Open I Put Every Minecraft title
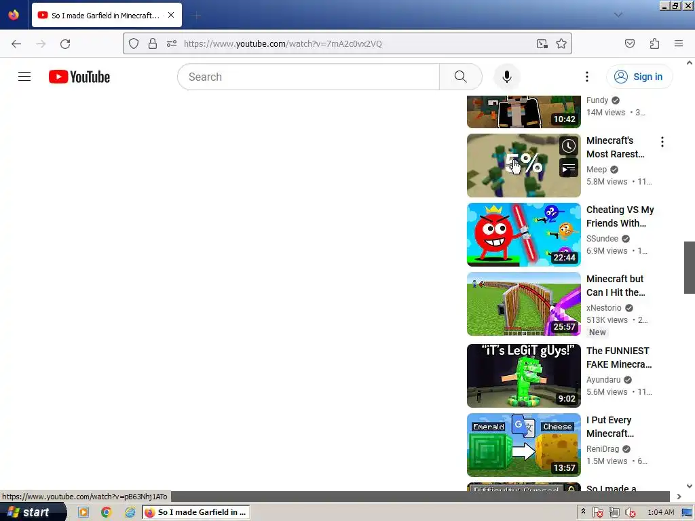The height and width of the screenshot is (521, 695). (x=610, y=427)
